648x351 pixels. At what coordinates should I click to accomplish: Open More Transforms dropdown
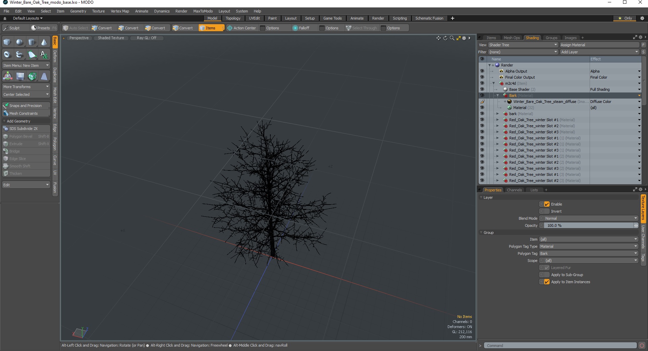(x=26, y=87)
